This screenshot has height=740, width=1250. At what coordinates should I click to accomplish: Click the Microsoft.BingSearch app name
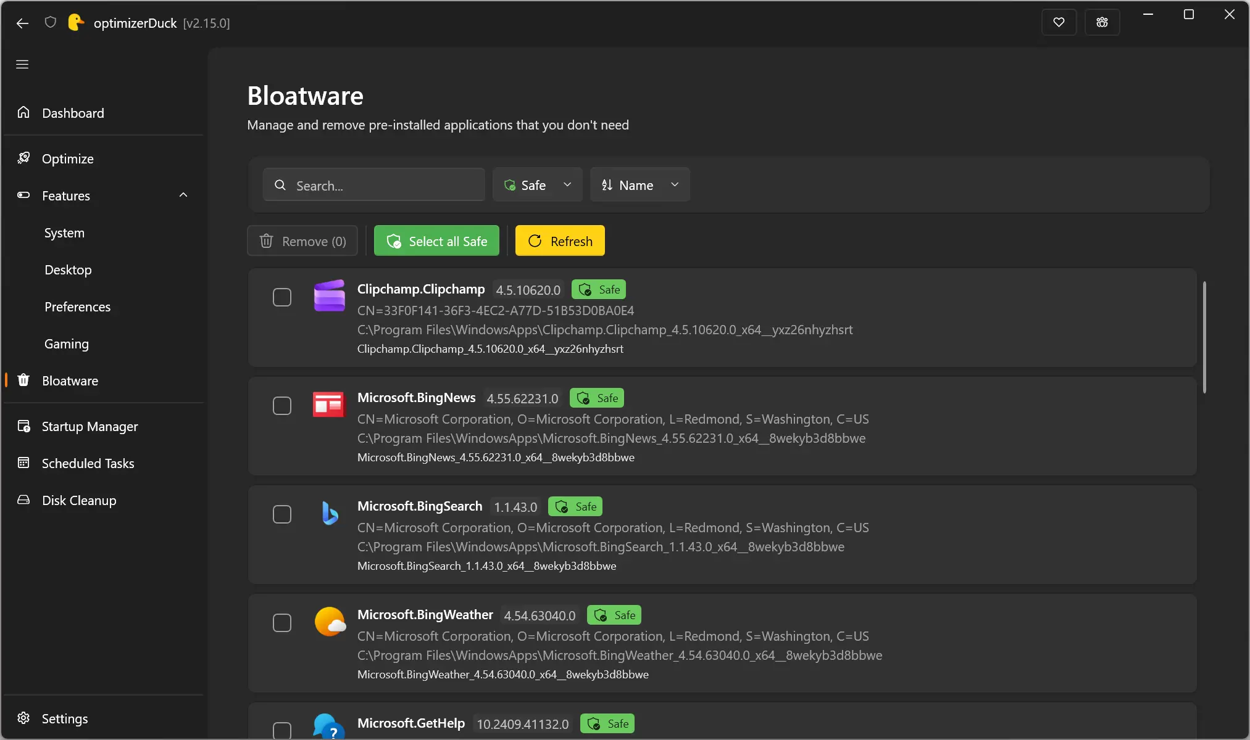point(420,506)
